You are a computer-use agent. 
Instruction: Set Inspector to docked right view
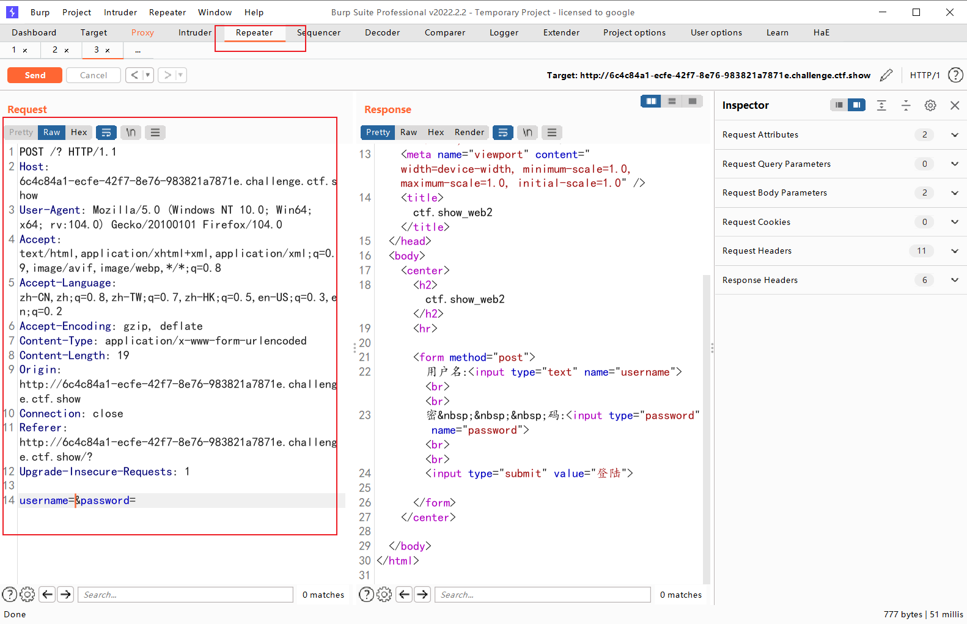coord(857,105)
